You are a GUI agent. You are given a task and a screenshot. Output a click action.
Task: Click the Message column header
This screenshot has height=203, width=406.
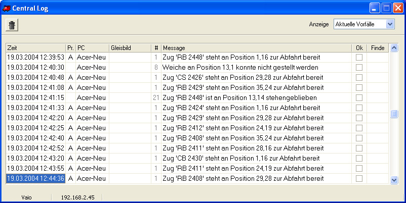[x=256, y=48]
